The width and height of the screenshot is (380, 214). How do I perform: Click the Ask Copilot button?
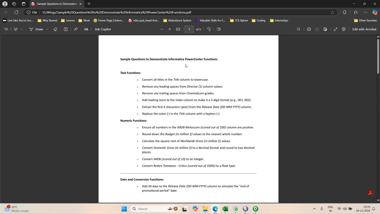pyautogui.click(x=103, y=29)
